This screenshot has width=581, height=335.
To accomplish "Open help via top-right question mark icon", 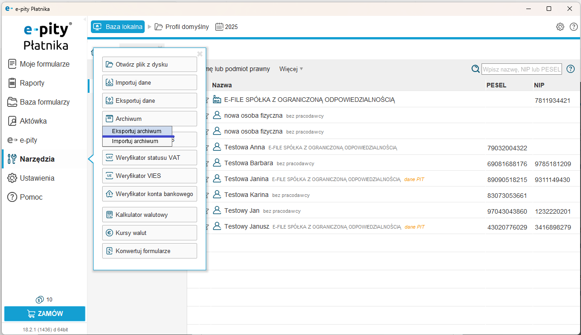I will click(x=573, y=27).
